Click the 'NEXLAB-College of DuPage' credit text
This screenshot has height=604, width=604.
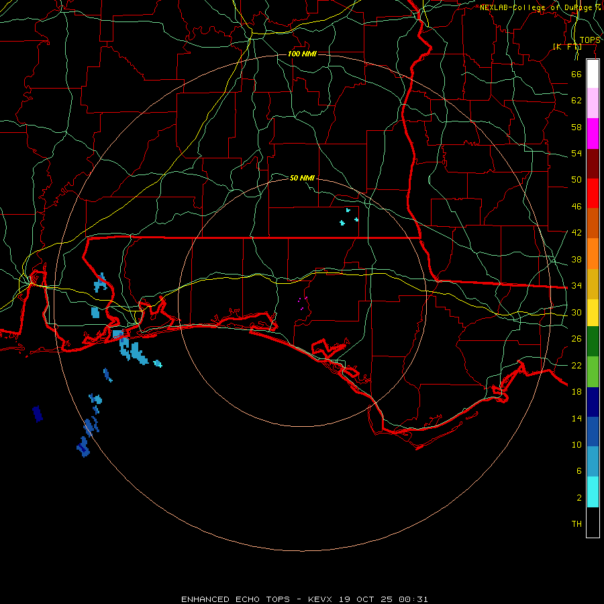coord(538,7)
